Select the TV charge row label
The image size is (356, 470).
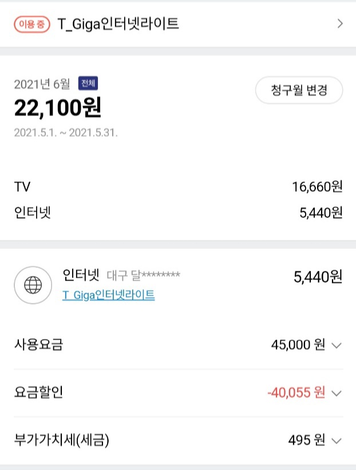(22, 187)
